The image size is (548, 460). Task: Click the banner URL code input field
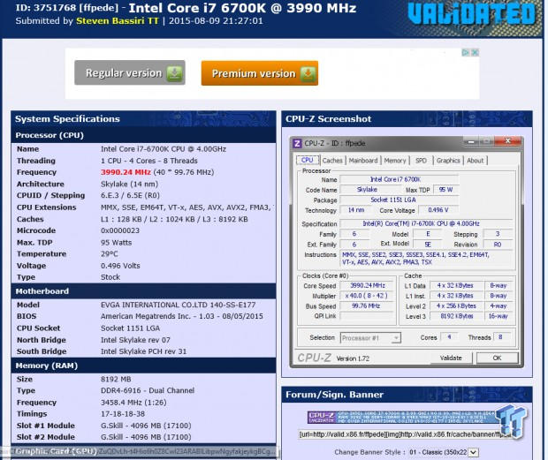(406, 434)
